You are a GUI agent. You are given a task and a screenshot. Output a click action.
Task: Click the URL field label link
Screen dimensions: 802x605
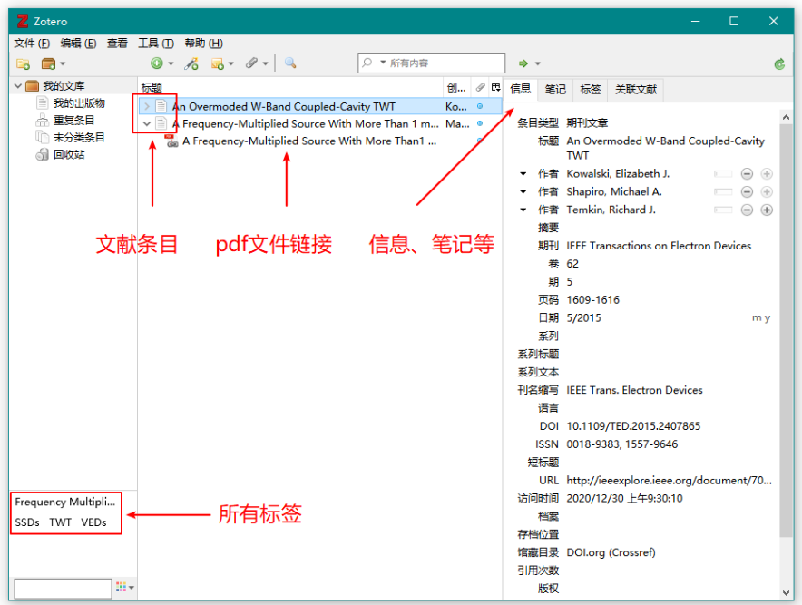[x=549, y=480]
